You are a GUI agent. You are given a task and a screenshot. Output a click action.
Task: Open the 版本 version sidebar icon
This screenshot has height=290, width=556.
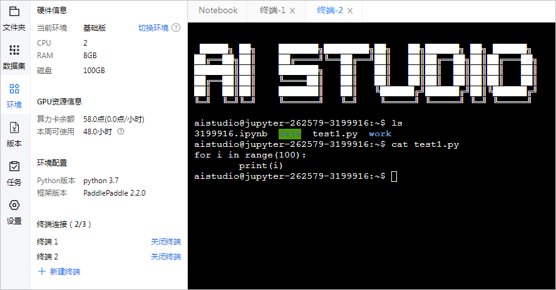[14, 127]
